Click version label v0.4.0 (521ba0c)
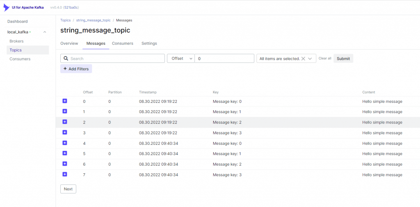 point(64,7)
